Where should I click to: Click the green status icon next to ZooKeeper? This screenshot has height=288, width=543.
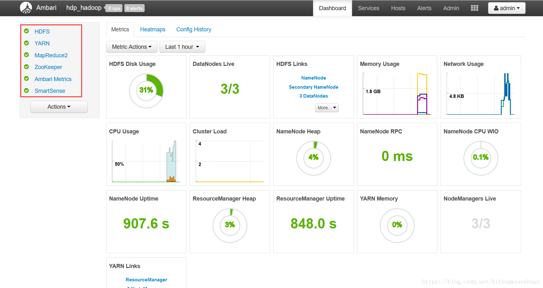(27, 67)
